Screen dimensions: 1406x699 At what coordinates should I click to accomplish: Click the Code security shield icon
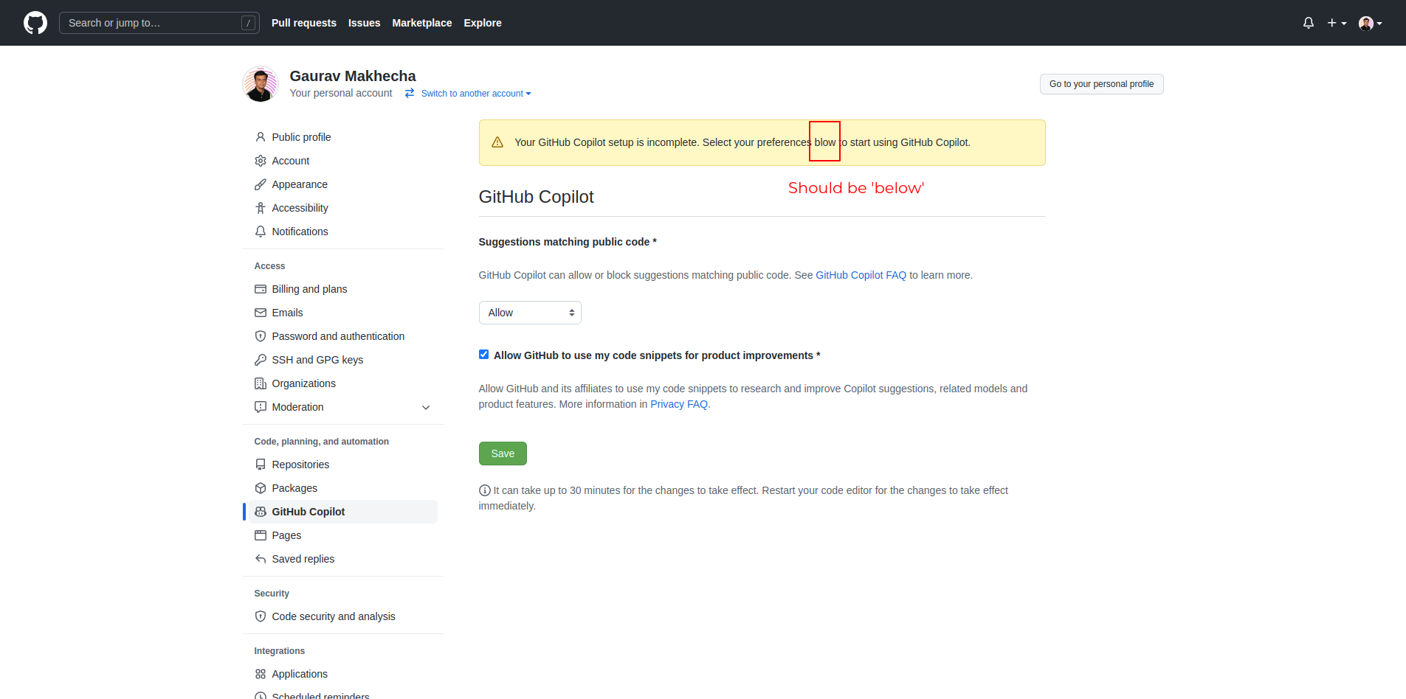pos(261,616)
